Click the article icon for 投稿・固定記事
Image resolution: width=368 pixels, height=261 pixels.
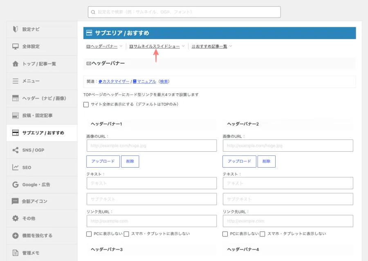[15, 115]
